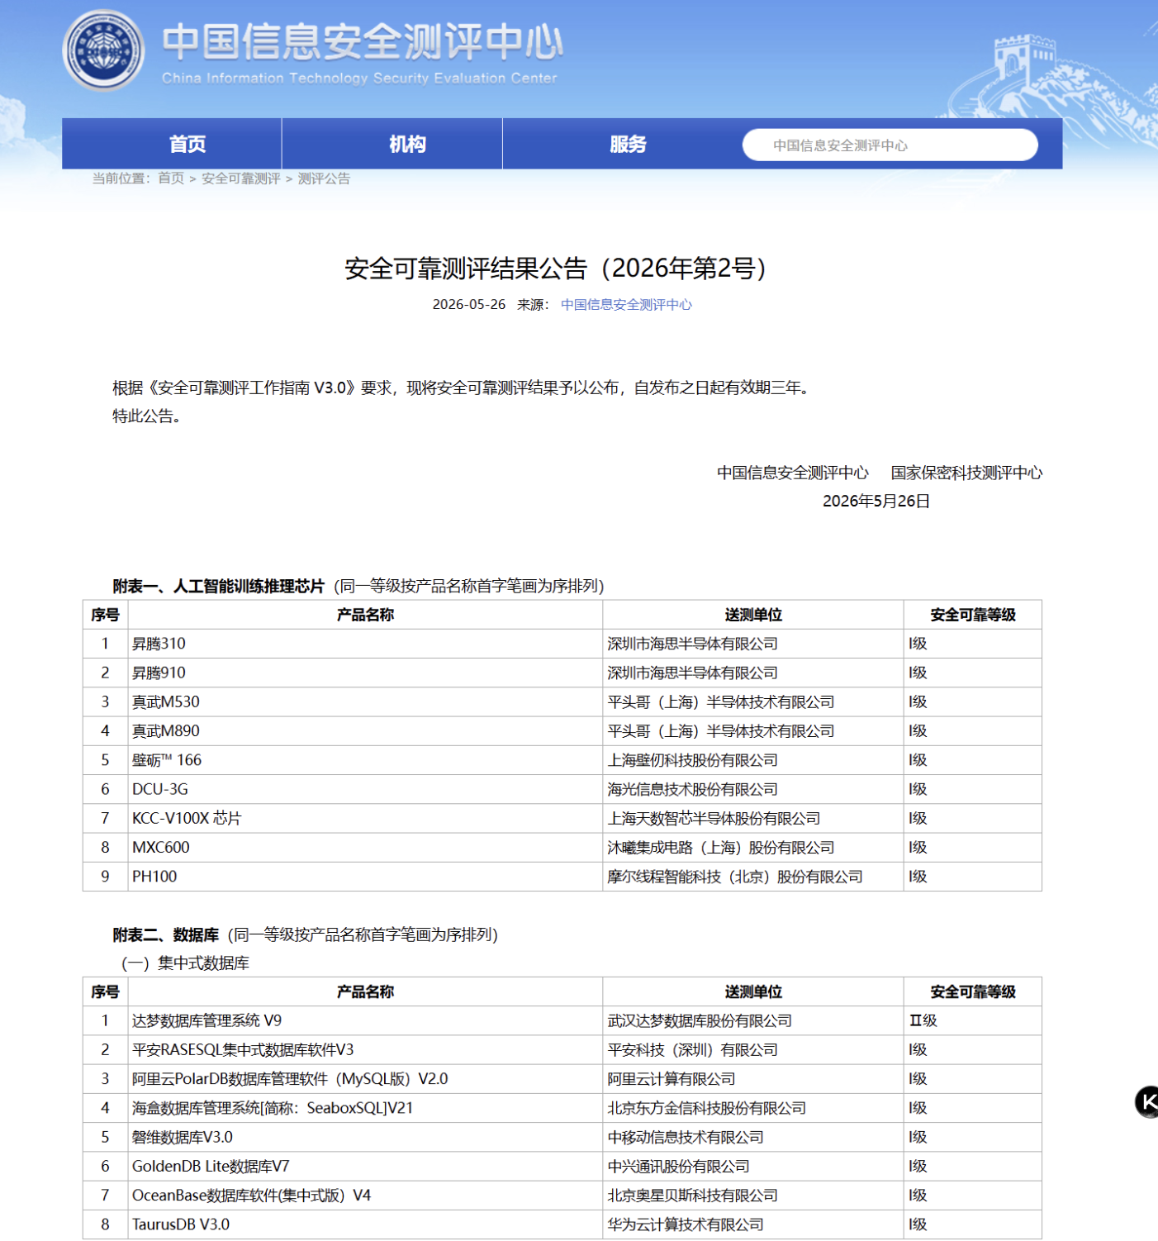Select GoldenDB Lite数据库V7 cell

(365, 1167)
